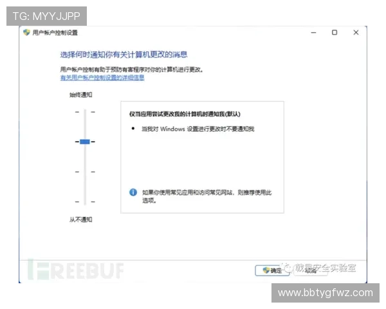
Task: Click the heading 选择何时通知你有关计算机更改的消息
Action: 124,55
